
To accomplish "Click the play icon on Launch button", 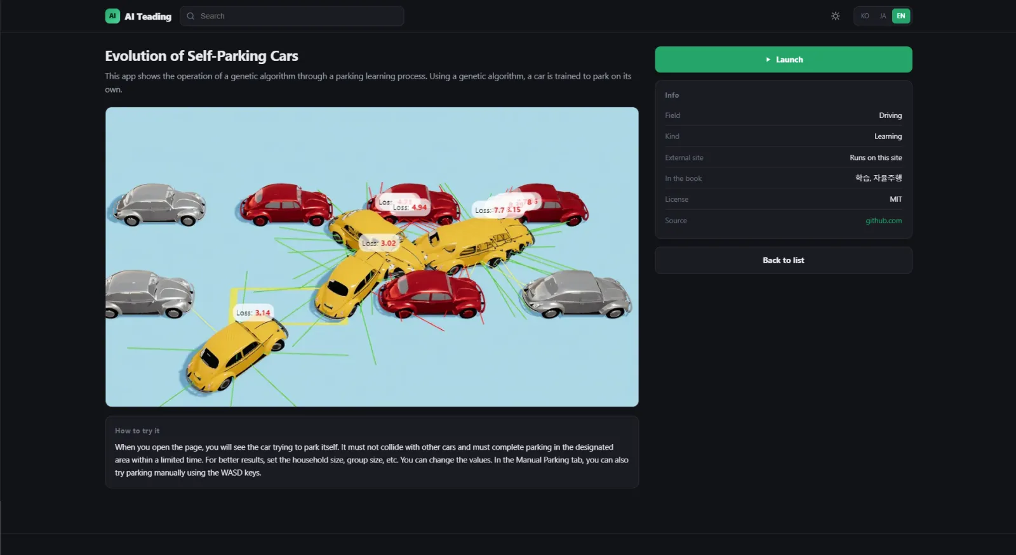I will coord(768,60).
